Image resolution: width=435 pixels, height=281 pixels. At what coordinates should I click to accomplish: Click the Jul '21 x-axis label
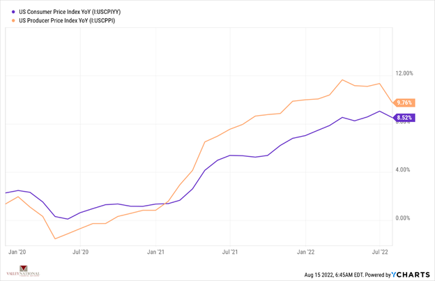click(228, 250)
